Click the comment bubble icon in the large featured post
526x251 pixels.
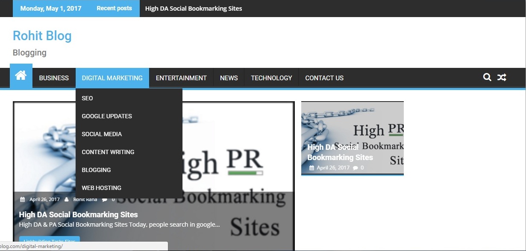coord(105,199)
